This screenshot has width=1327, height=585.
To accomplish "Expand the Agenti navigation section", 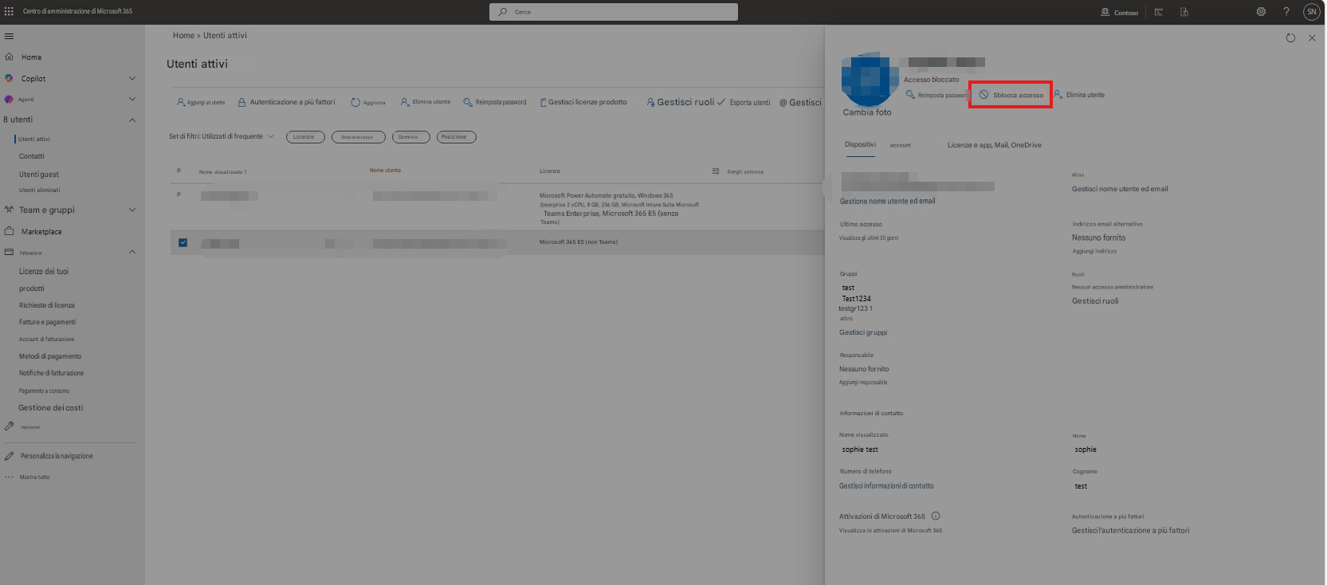I will point(132,99).
